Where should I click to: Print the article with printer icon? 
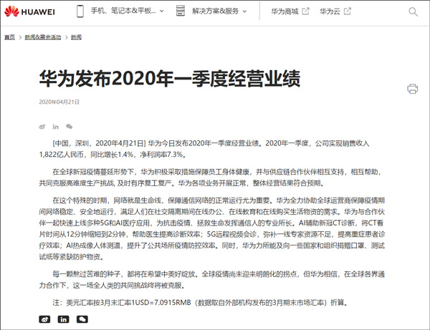point(413,89)
